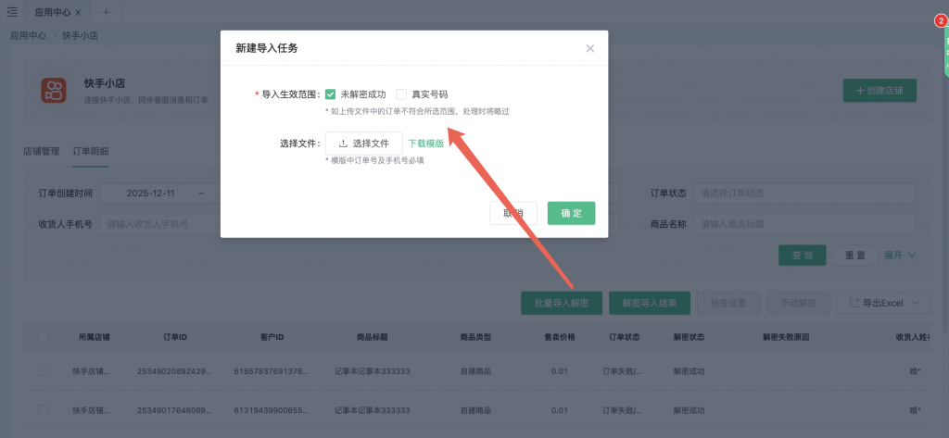Click the upload button 选择文件
This screenshot has width=949, height=438.
point(363,144)
